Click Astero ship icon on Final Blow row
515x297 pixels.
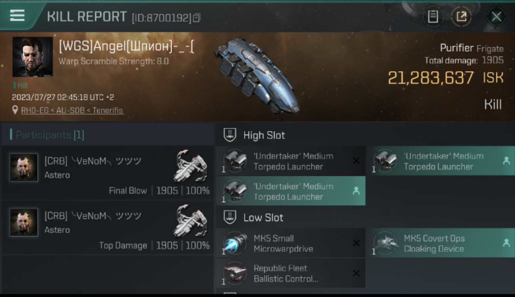191,166
